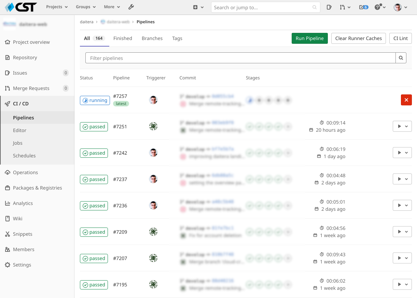
Task: Focus the Search or jump to field
Action: (x=265, y=7)
